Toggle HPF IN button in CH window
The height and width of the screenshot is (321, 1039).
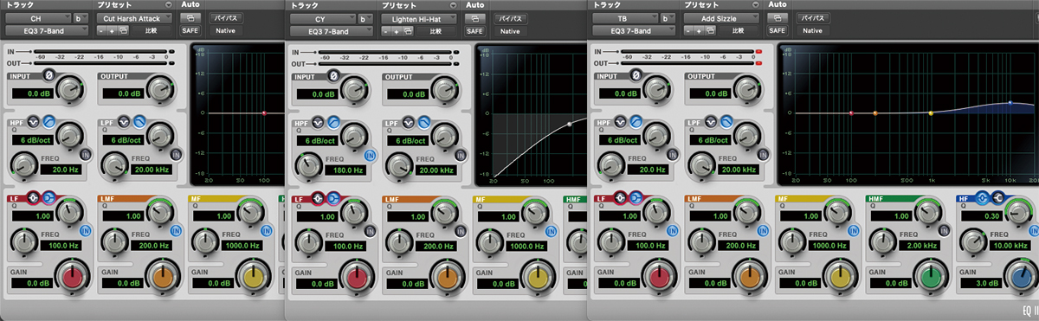point(85,155)
